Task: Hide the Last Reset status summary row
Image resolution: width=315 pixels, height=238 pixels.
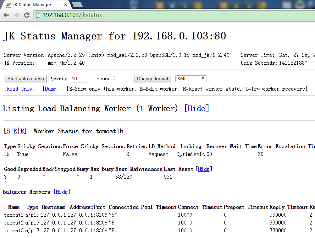Action: click(204, 169)
